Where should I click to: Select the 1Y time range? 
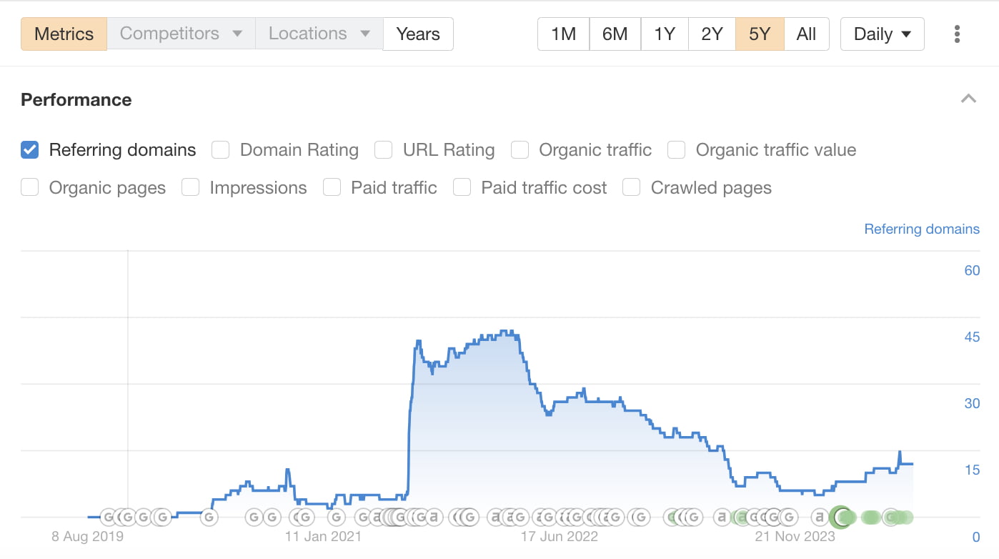[x=664, y=34]
